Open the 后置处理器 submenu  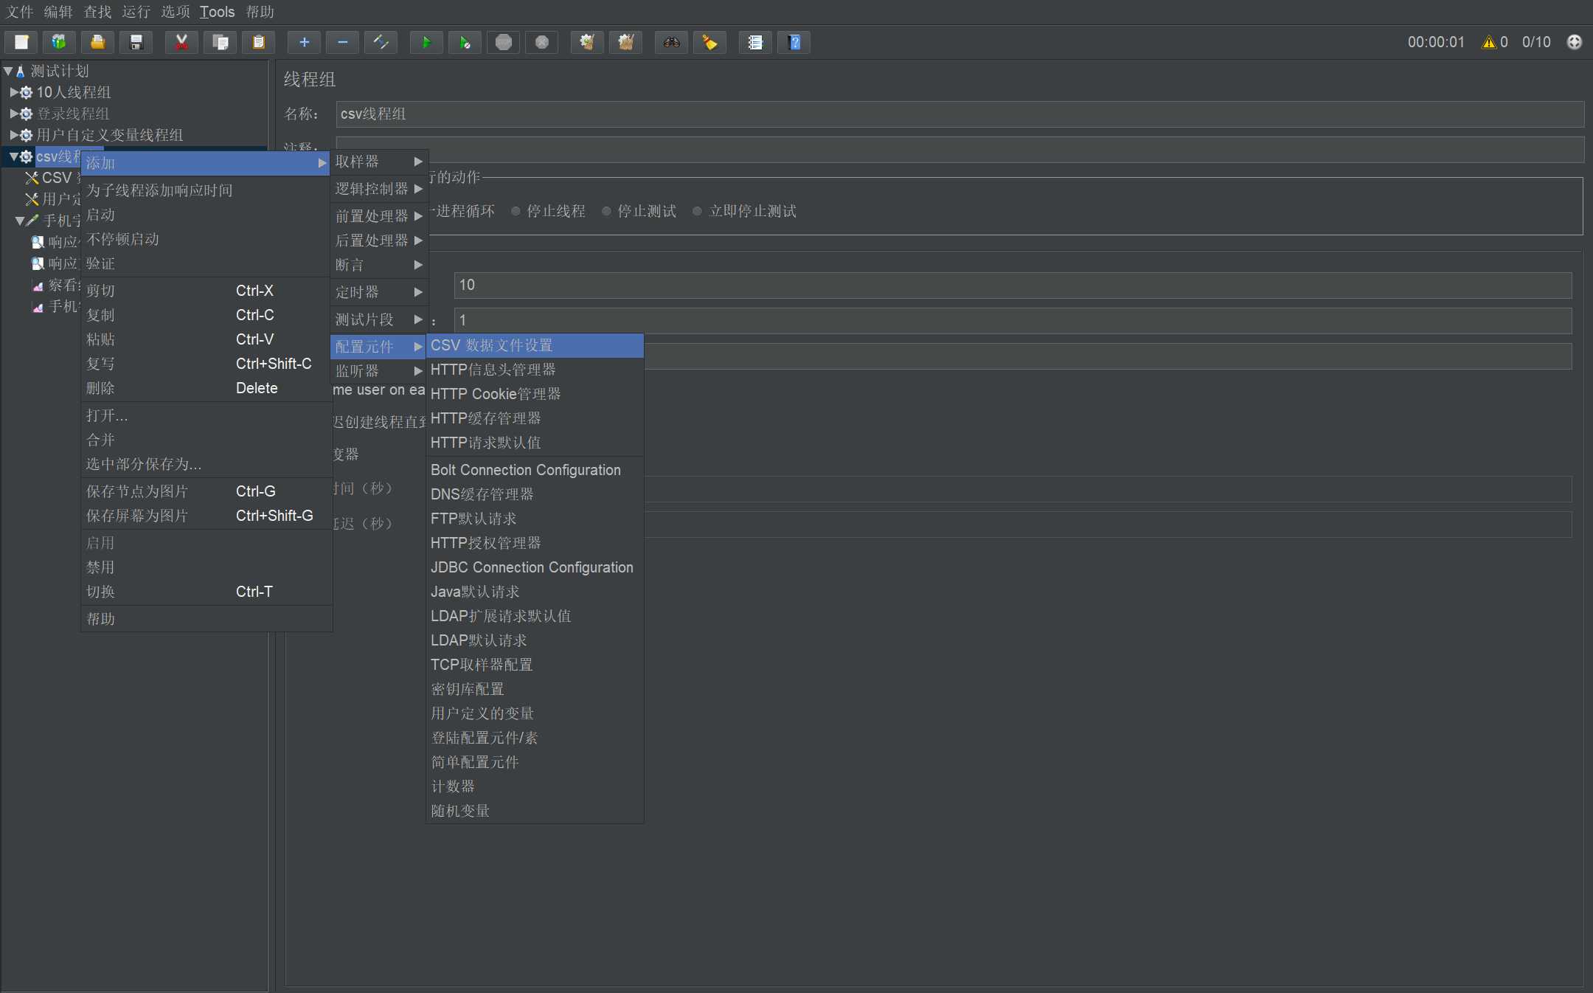pos(378,241)
